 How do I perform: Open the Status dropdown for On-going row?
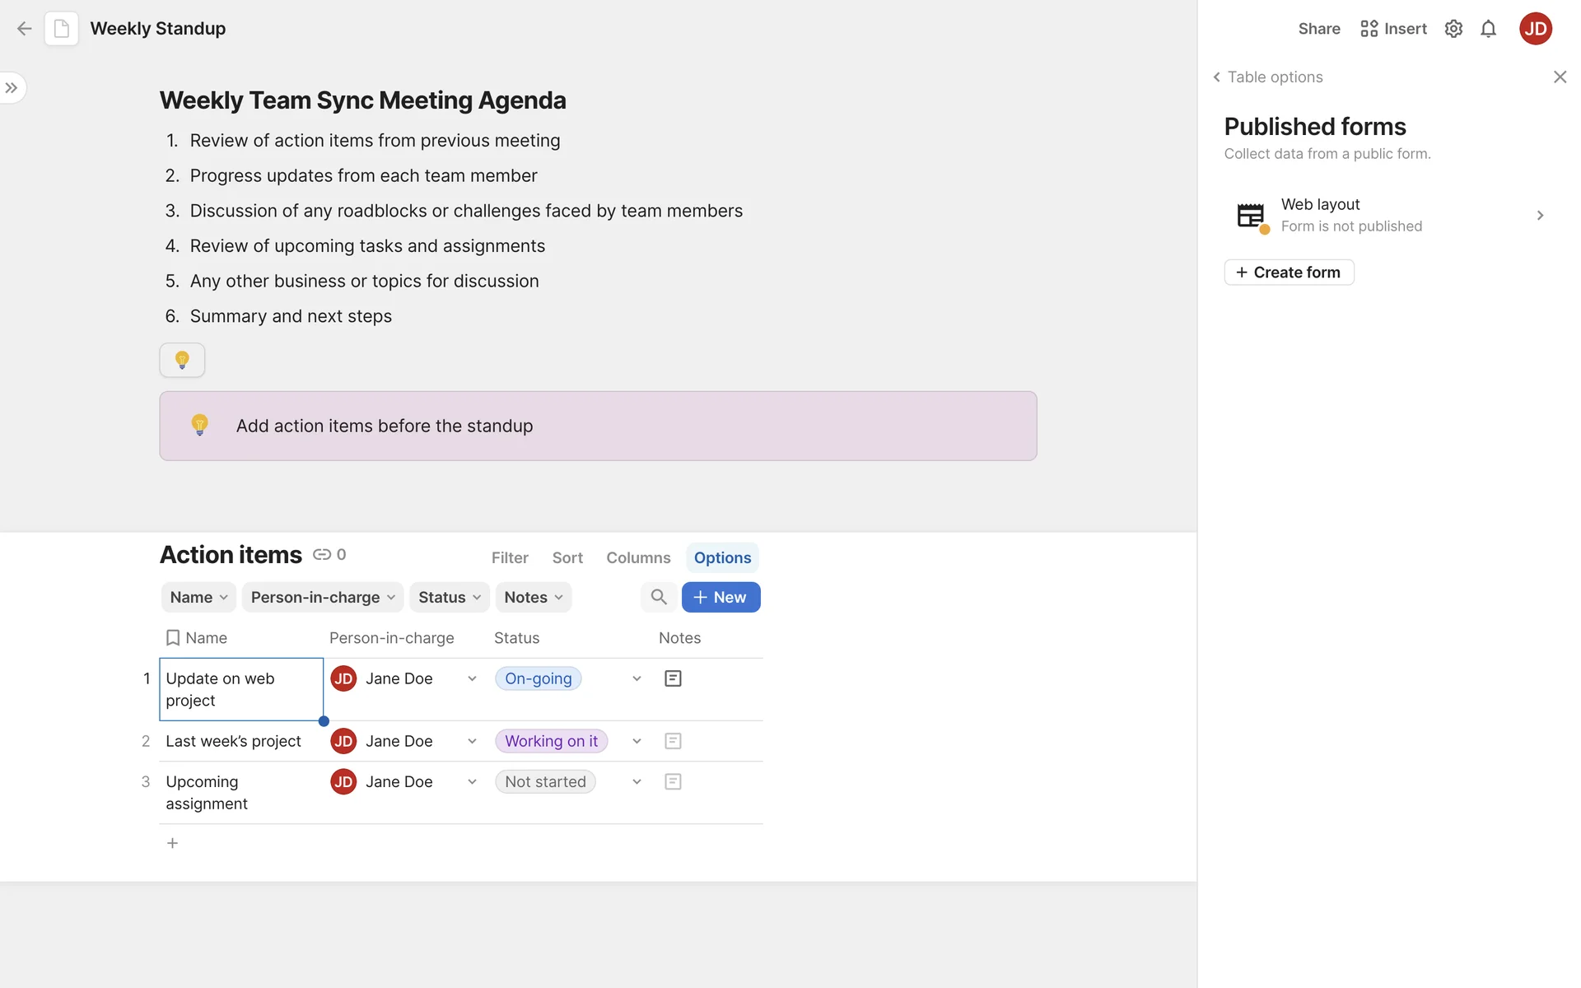tap(637, 678)
